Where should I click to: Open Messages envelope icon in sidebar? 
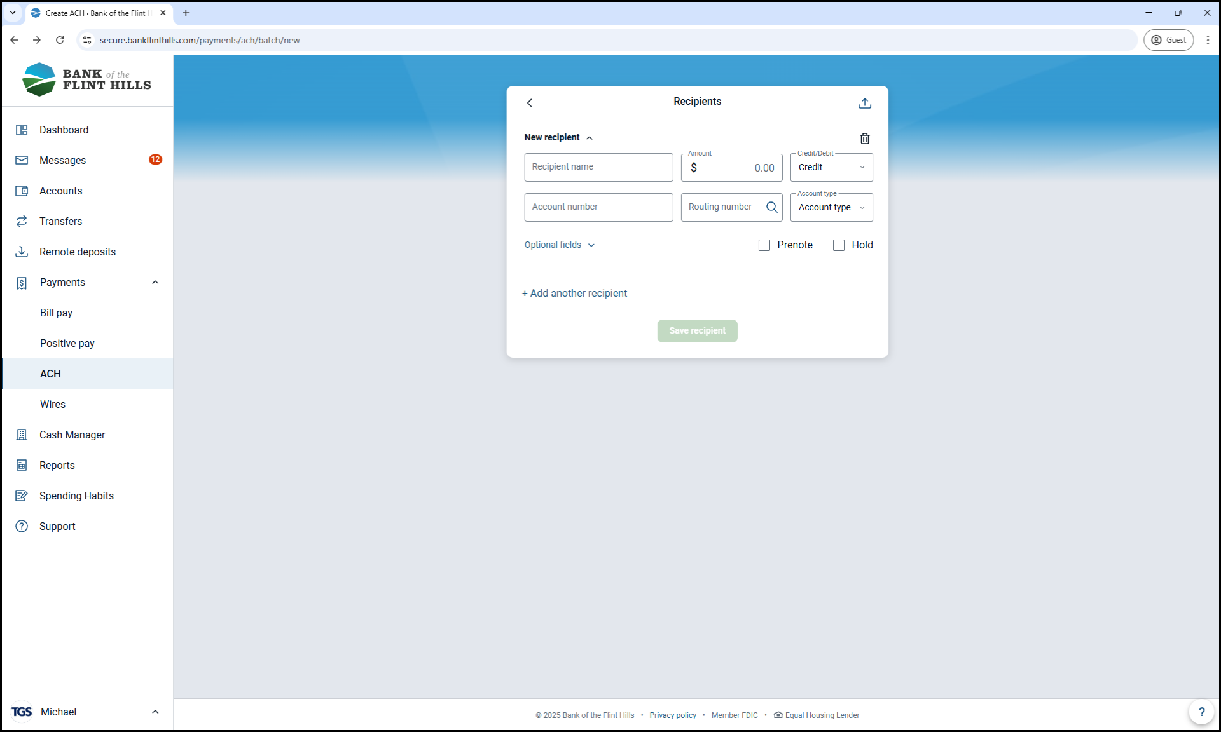22,160
